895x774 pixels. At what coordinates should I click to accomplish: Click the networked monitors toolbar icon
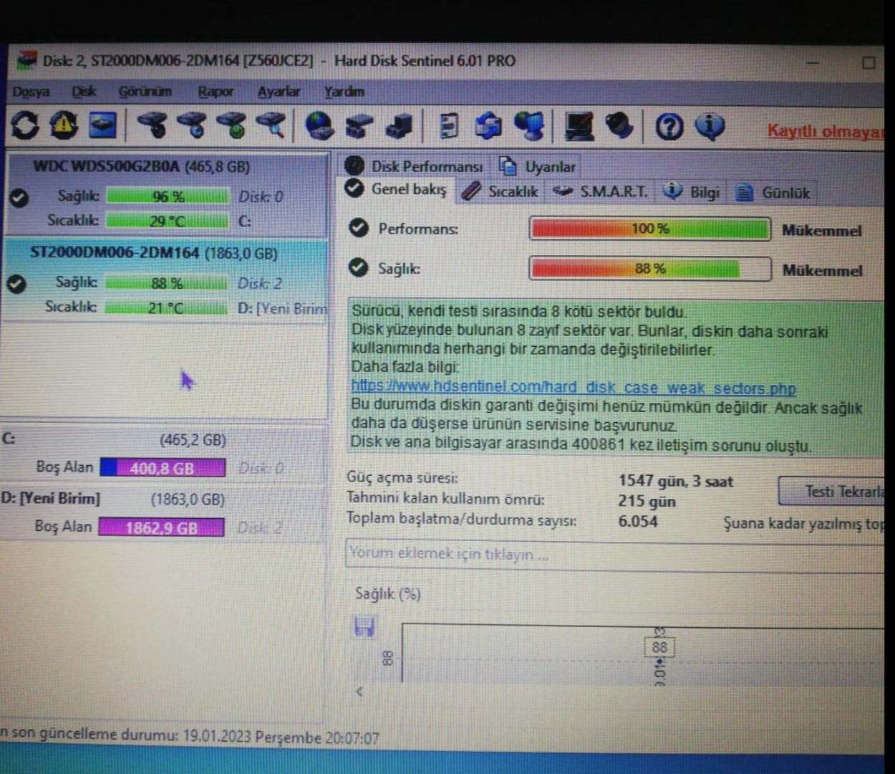pyautogui.click(x=529, y=125)
